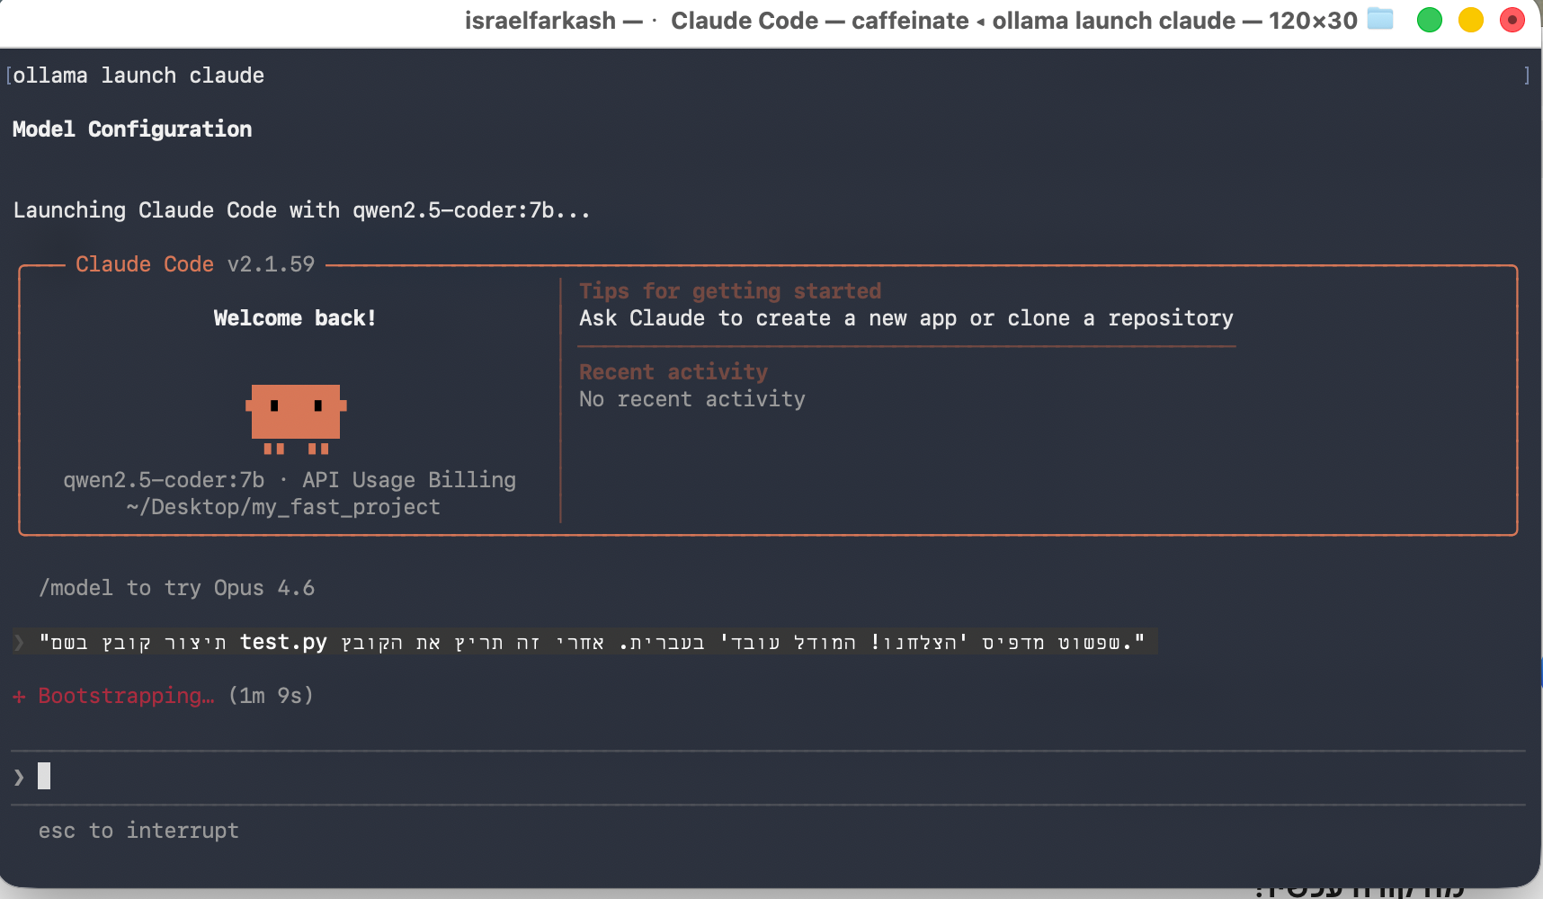Click the "ollama launch claude" command line
Image resolution: width=1543 pixels, height=899 pixels.
click(138, 76)
